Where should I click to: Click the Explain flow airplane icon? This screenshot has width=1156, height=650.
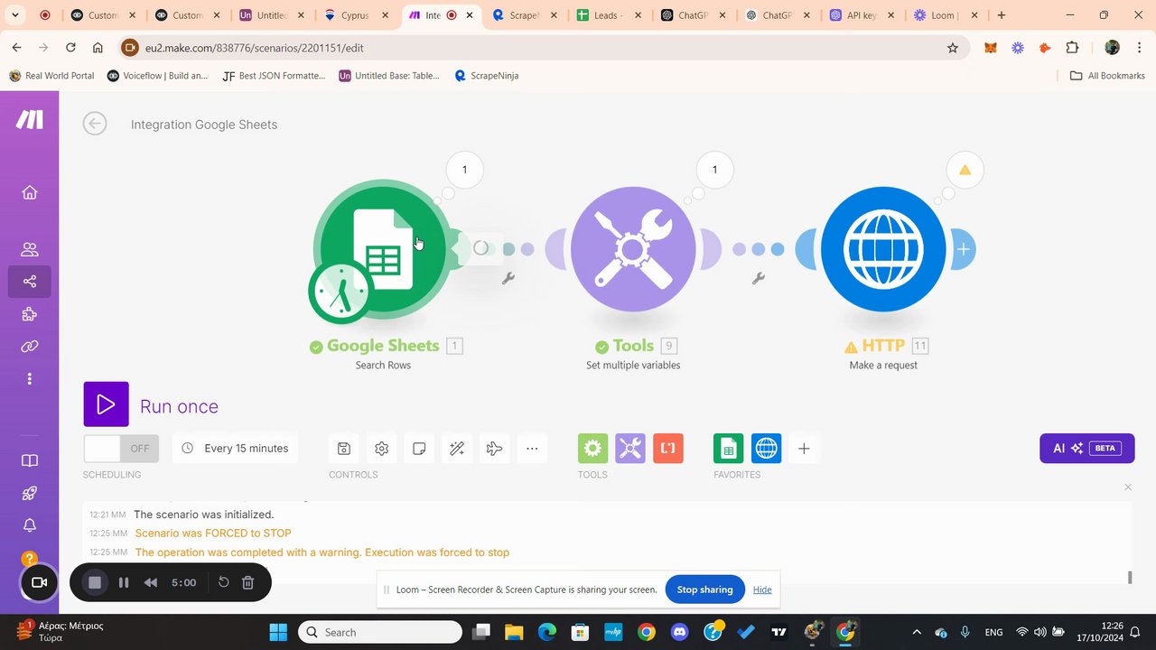[494, 449]
